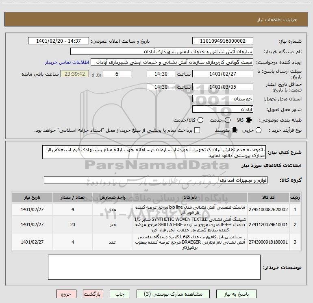Click the گروه کالا field لوازم و تجهیزات امدادی
The image size is (313, 303).
[156, 180]
